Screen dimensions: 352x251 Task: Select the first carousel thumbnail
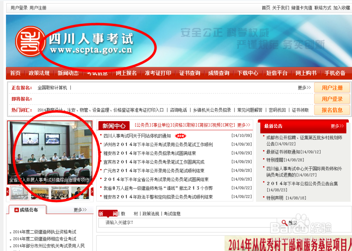19,193
